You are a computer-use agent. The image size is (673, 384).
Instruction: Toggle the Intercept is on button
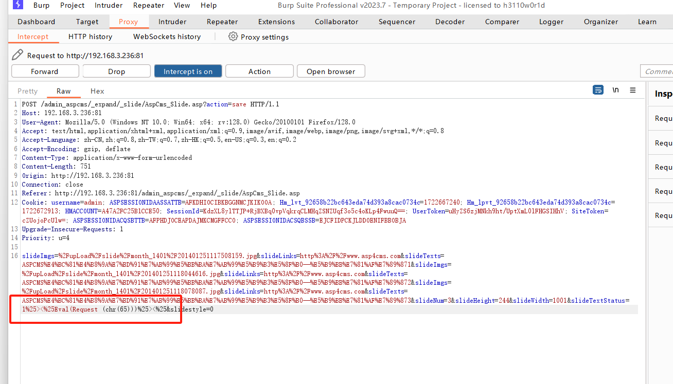[x=188, y=71]
